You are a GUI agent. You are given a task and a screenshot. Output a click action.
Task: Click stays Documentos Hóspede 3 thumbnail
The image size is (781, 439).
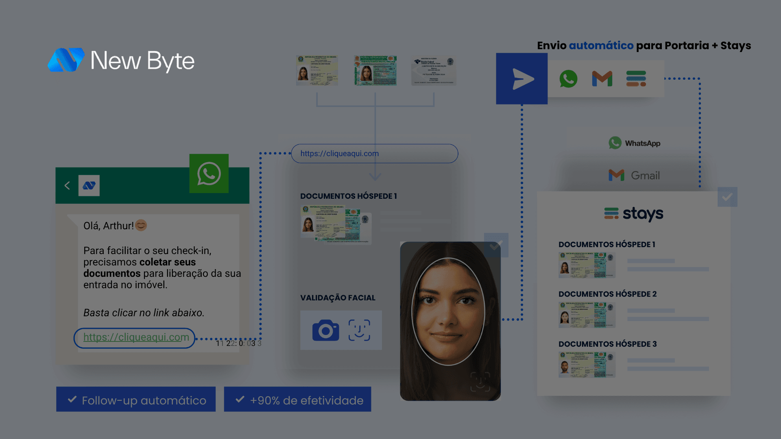pyautogui.click(x=587, y=365)
